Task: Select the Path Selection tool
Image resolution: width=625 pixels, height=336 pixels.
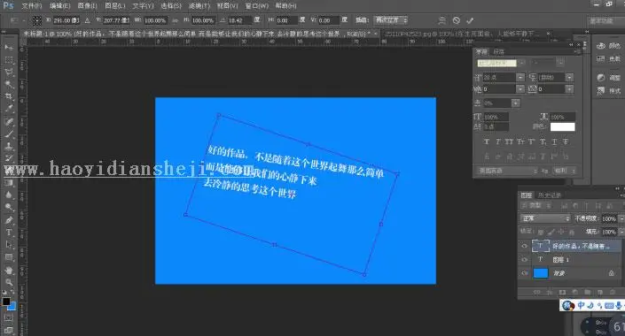Action: 9,245
